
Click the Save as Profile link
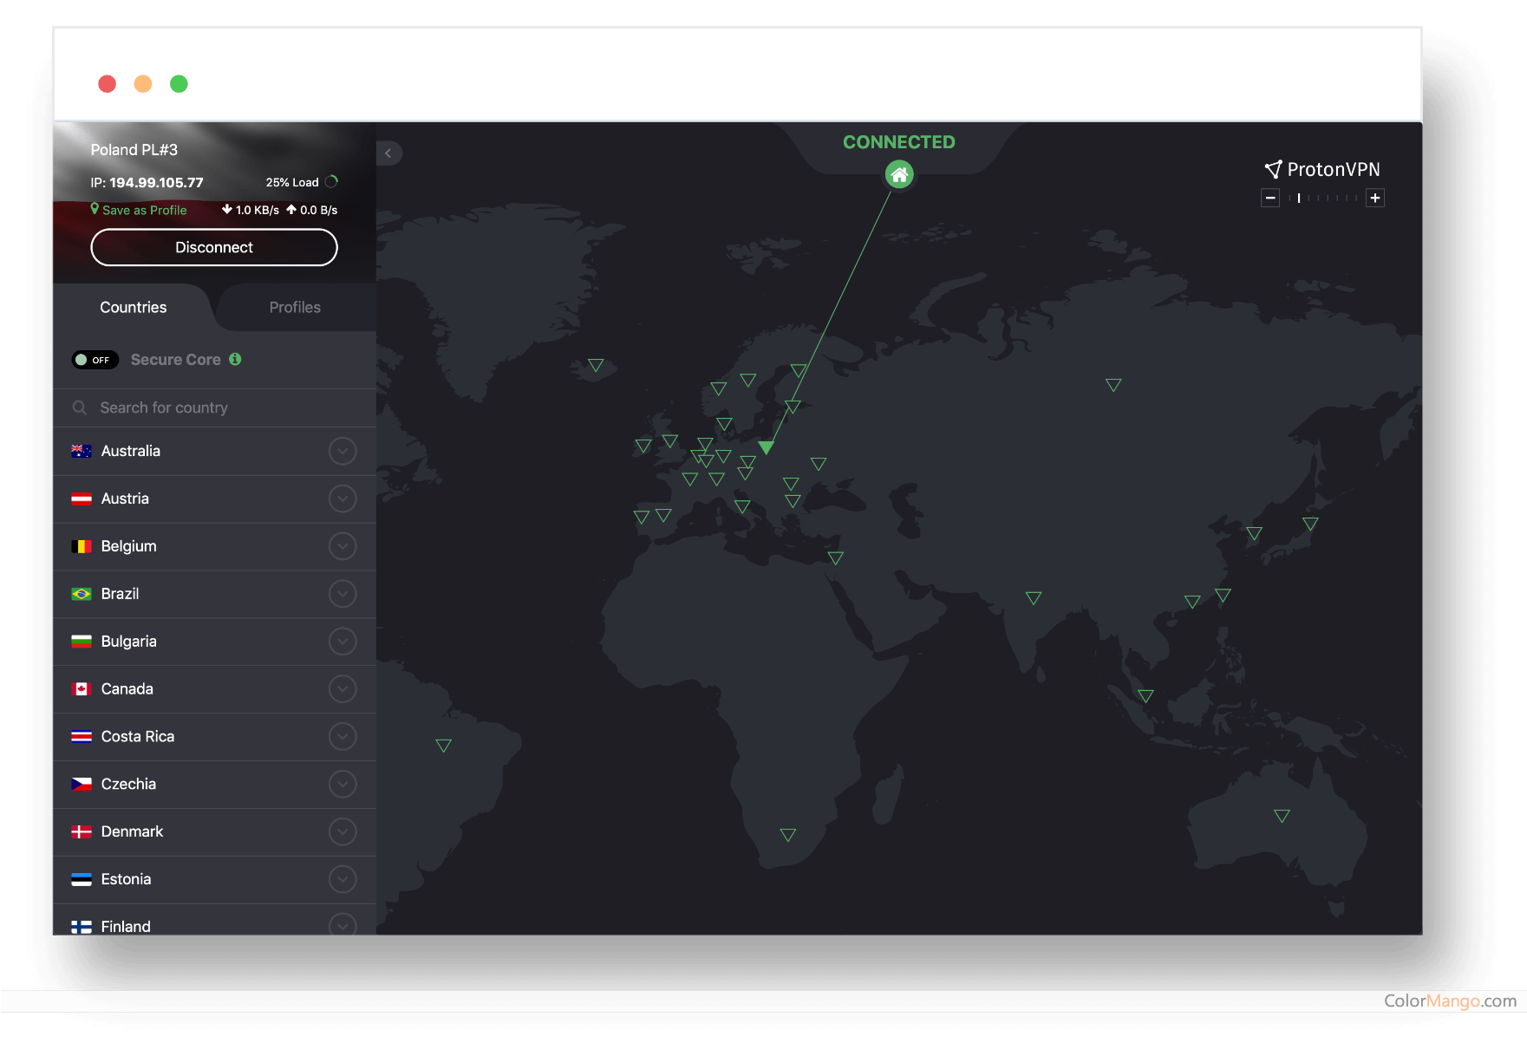click(145, 209)
